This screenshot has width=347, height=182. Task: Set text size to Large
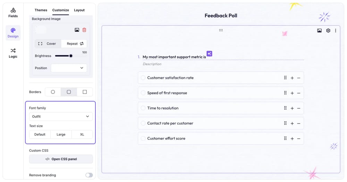61,134
